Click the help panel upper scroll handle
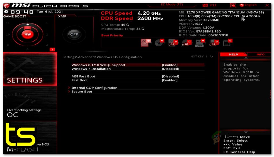This screenshot has height=157, width=274. (246, 58)
